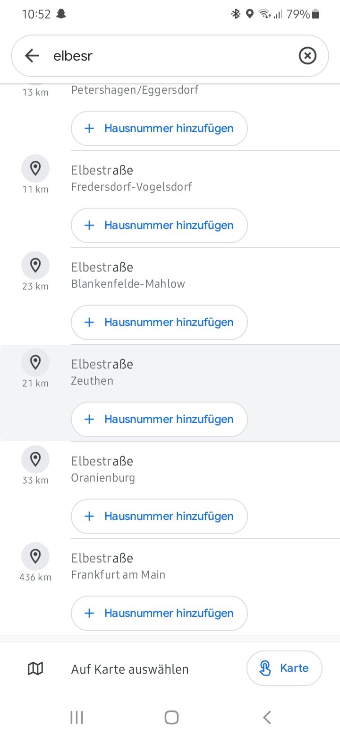Tap location pin for Fredersdorf-Vogelsdorf result
The width and height of the screenshot is (340, 738).
click(35, 168)
